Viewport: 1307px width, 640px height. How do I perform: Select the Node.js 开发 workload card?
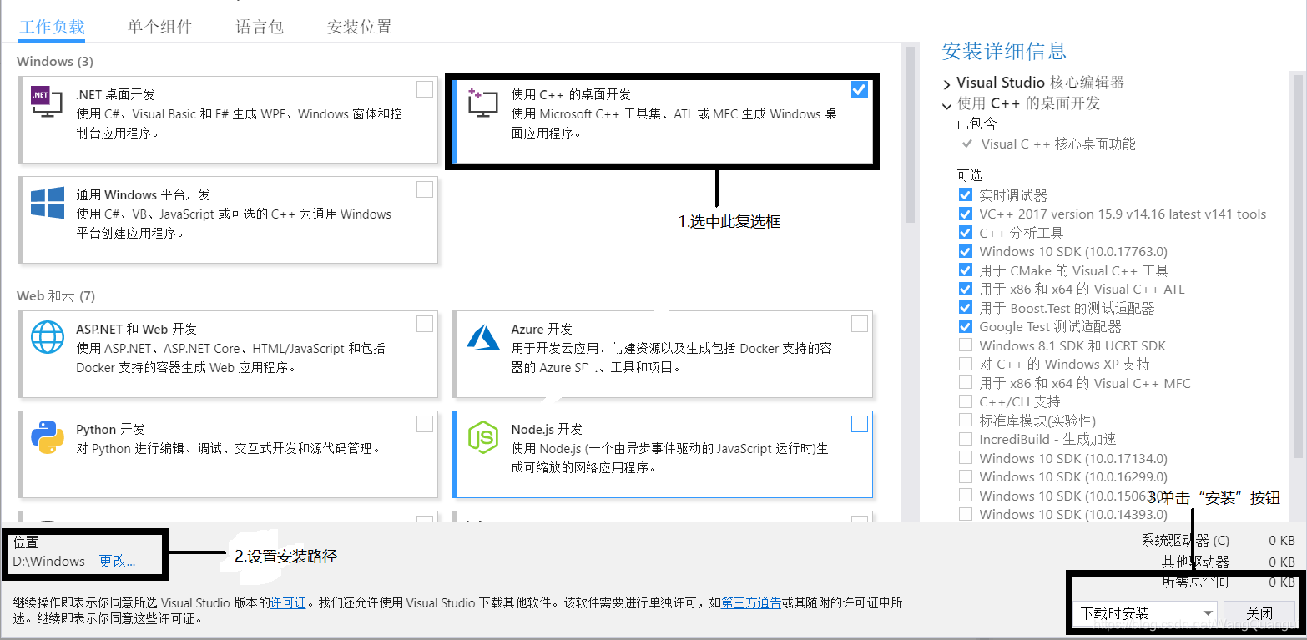click(x=661, y=454)
